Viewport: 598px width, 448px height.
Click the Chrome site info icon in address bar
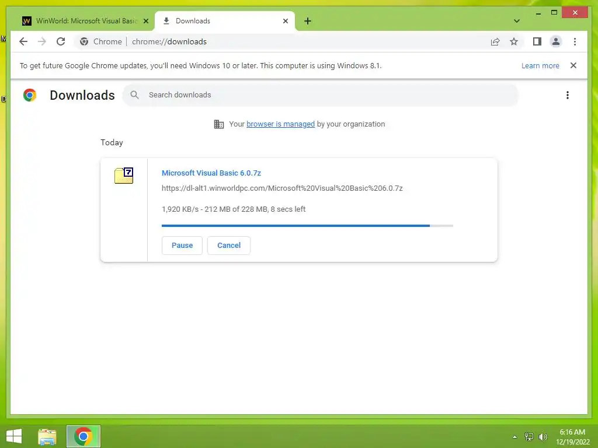pos(84,41)
